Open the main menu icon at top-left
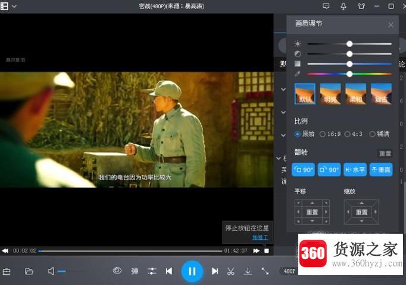Viewport: 406px width, 285px height. tap(4, 6)
